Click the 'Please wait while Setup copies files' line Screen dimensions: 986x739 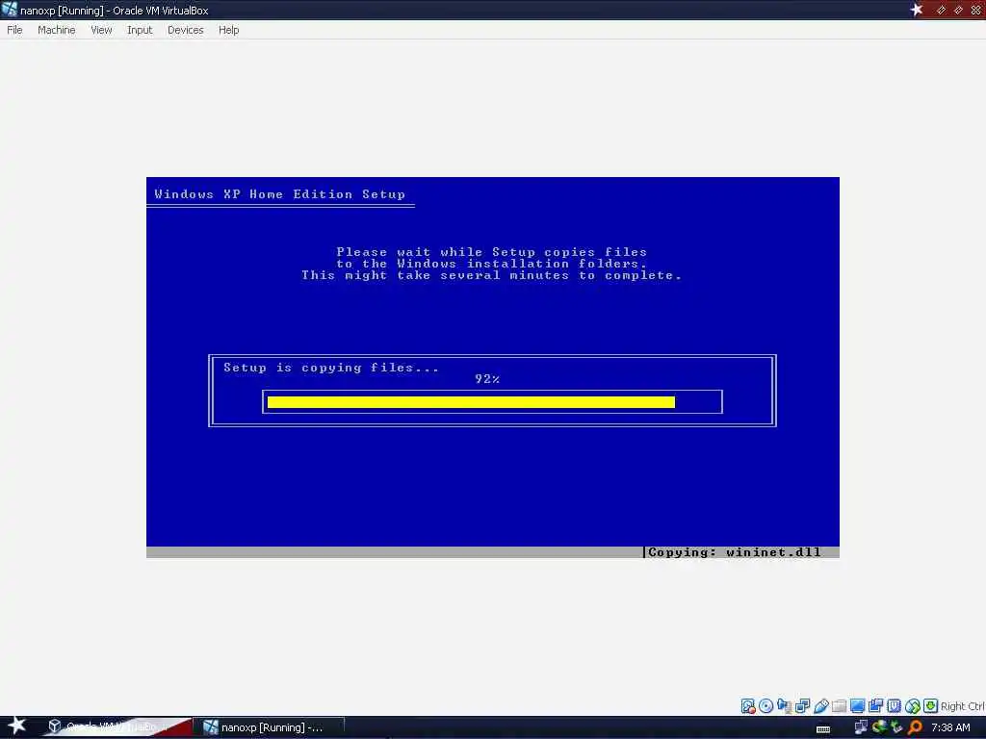491,251
